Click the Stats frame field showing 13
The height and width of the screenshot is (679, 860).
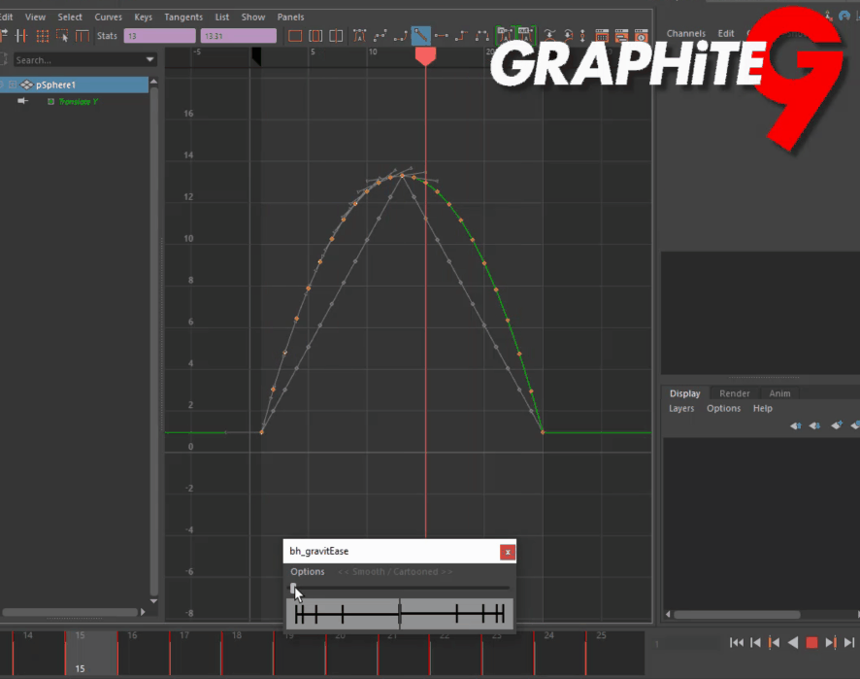159,36
